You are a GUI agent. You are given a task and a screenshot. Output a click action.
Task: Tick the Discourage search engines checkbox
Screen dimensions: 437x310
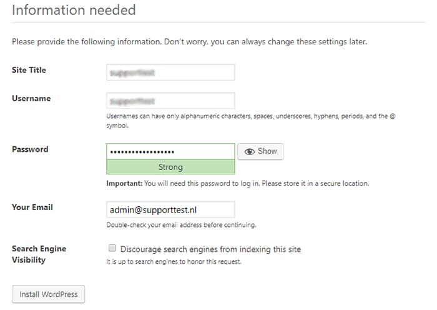pos(112,247)
